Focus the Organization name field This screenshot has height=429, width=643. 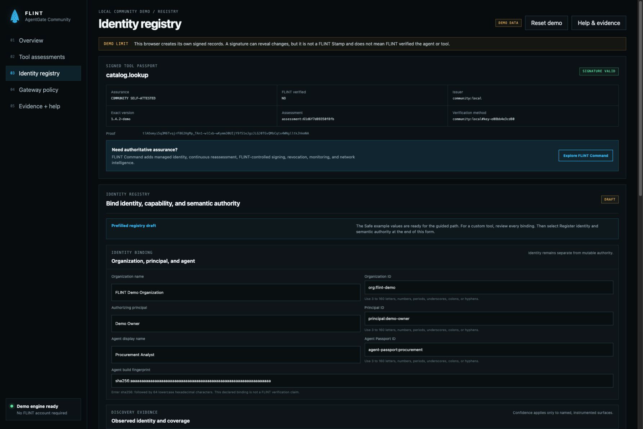(236, 292)
